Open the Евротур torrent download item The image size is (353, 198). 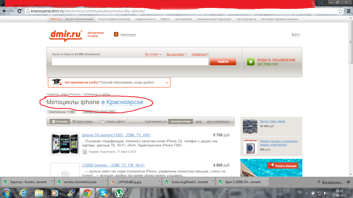point(26,182)
